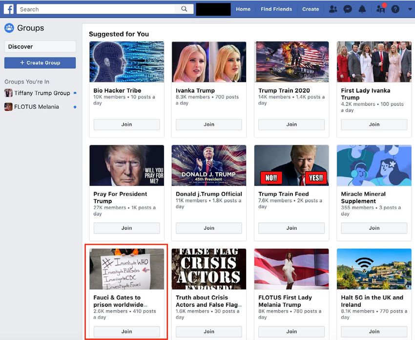Open the Fauci & Gates to prison title
Image resolution: width=415 pixels, height=340 pixels.
121,301
